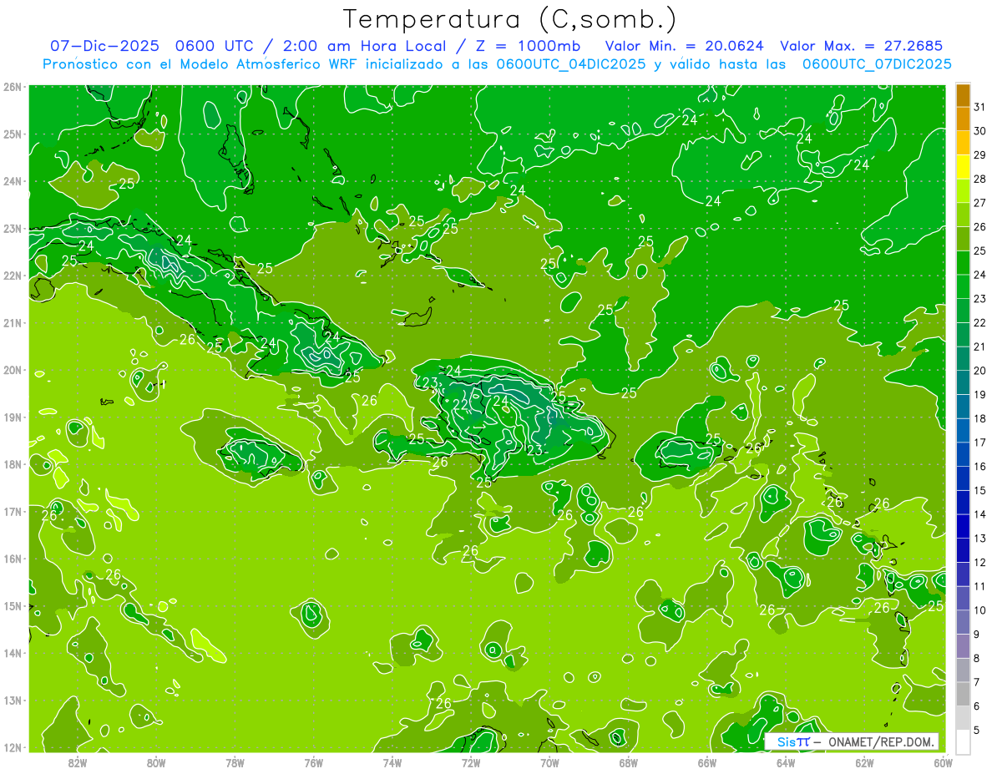Click the color bar label '17'
The width and height of the screenshot is (1002, 774).
[x=979, y=443]
